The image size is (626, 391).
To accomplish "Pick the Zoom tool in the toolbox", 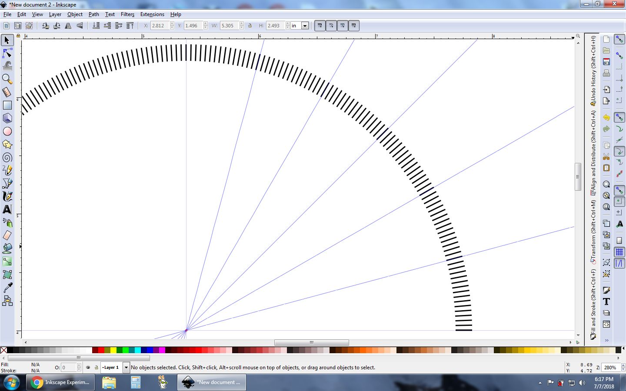I will pos(7,79).
